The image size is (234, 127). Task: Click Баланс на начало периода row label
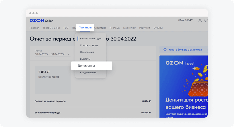click(50, 101)
